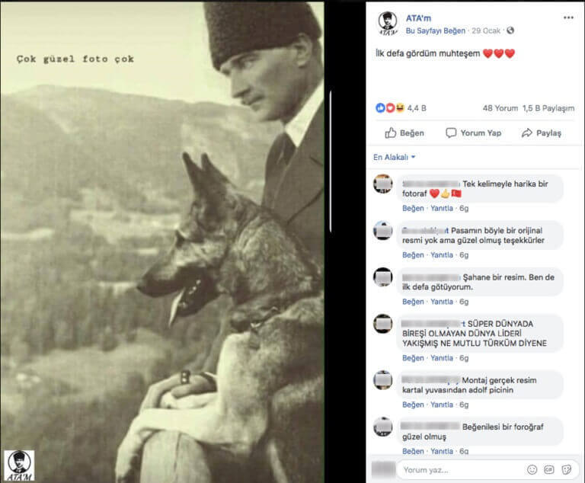Open the 1,5 B Paylaşım shares count

click(548, 108)
